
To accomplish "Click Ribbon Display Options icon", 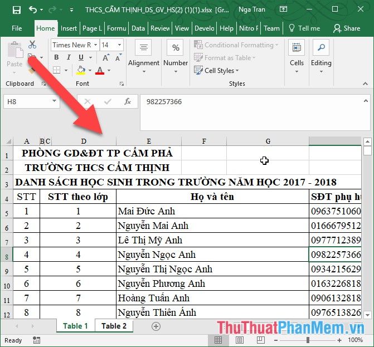I will (x=283, y=9).
